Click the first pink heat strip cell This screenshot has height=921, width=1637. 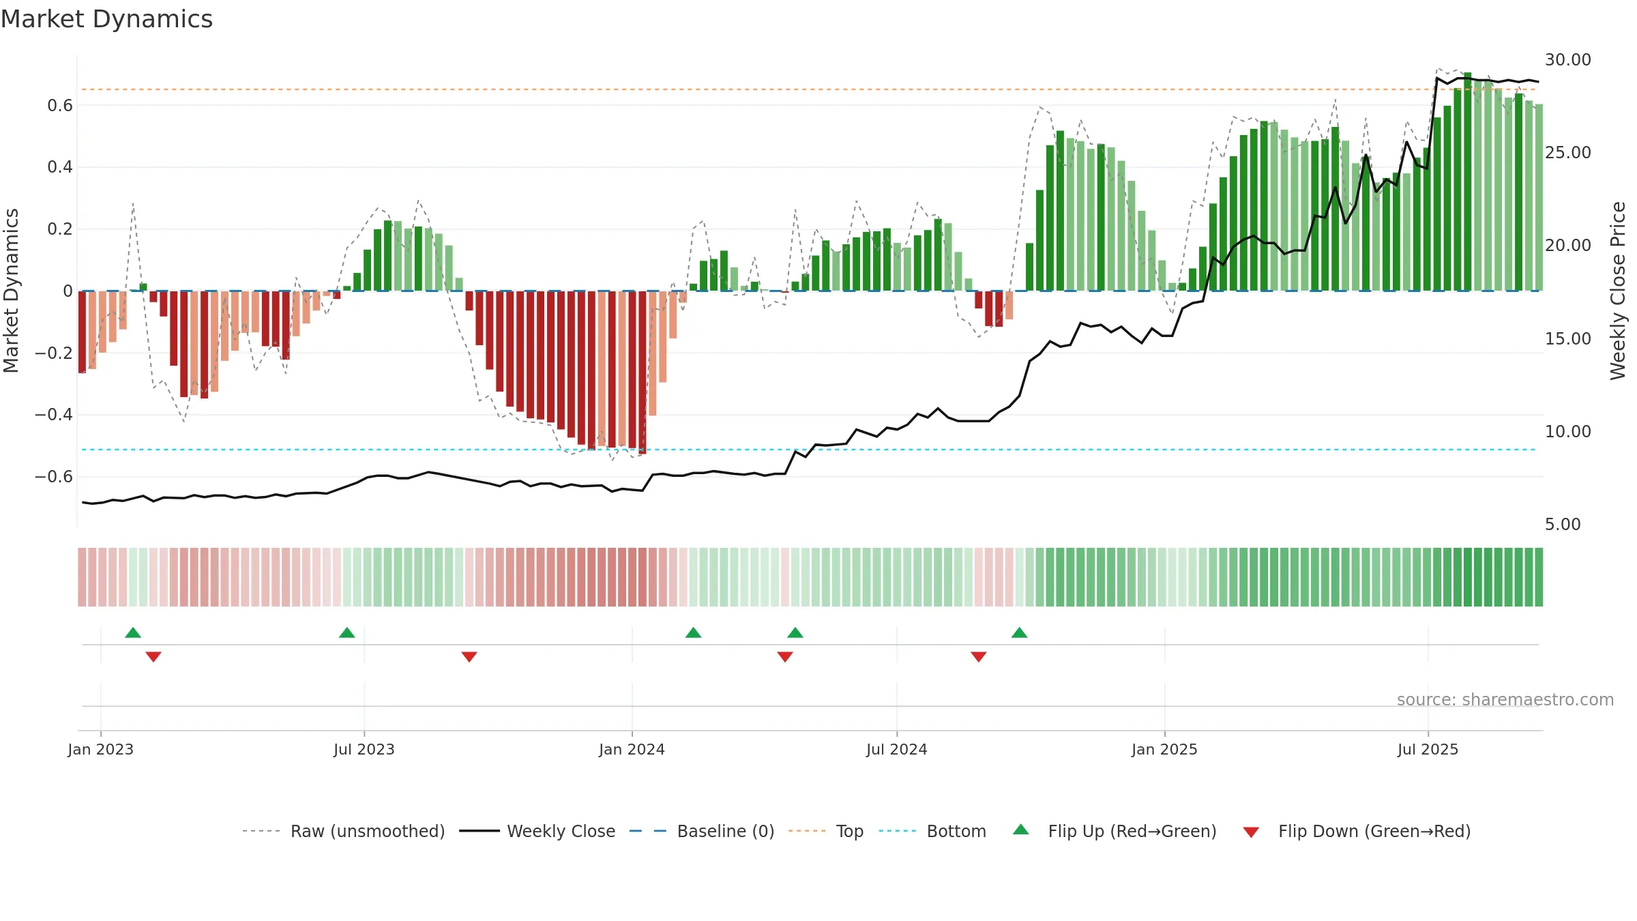(82, 577)
